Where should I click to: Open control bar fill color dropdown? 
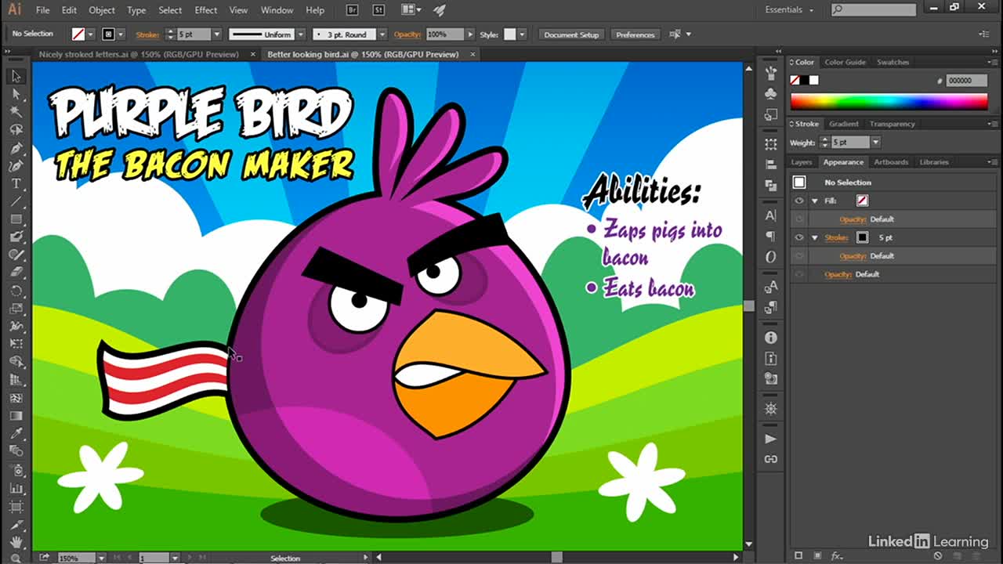point(91,34)
